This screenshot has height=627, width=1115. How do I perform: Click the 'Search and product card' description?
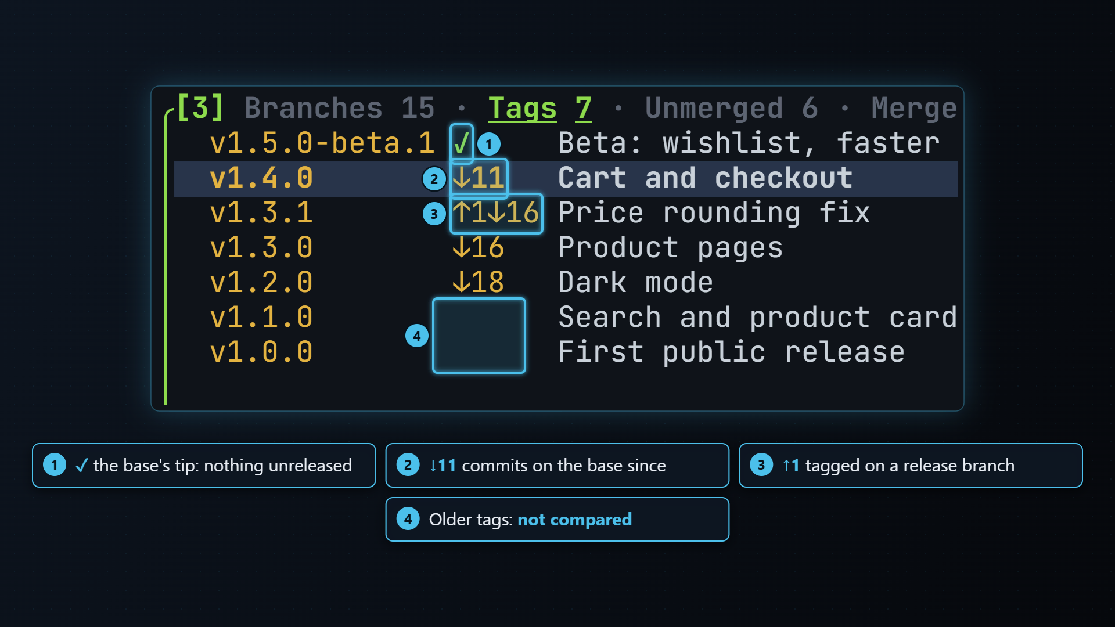[758, 318]
